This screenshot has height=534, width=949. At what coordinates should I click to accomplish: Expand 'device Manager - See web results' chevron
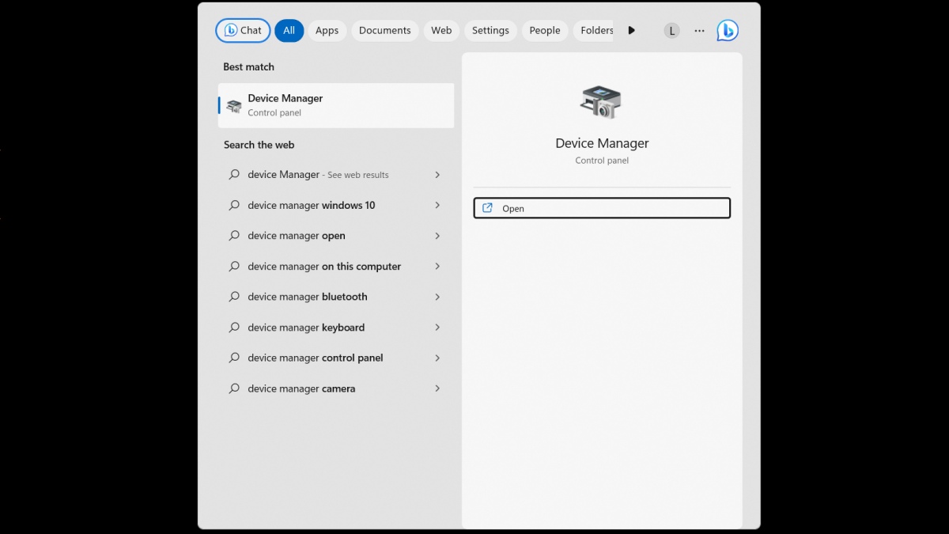437,175
